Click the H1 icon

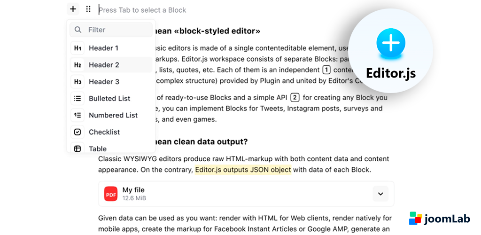78,48
